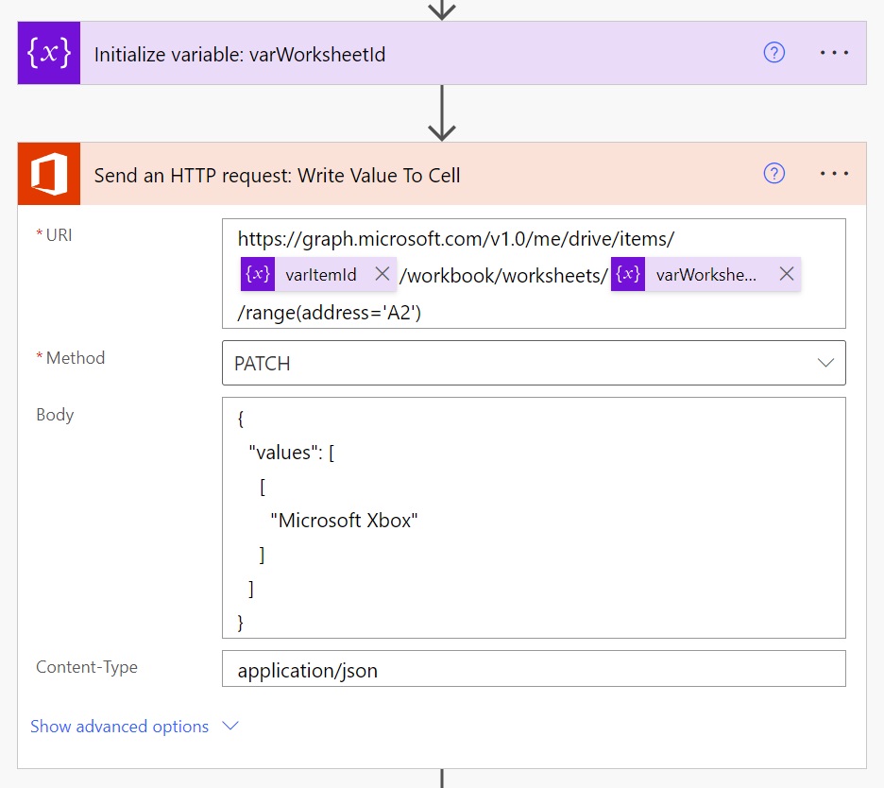884x788 pixels.
Task: Click the arrow above the Initialize variable action
Action: click(x=442, y=9)
